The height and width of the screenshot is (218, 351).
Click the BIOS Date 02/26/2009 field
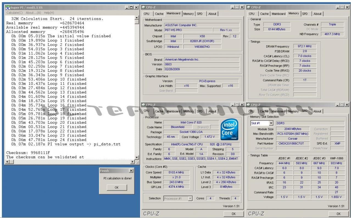point(202,69)
